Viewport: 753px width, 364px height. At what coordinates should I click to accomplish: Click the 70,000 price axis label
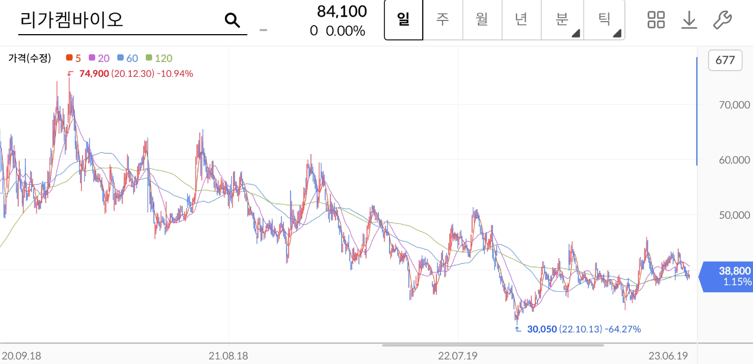click(x=733, y=105)
